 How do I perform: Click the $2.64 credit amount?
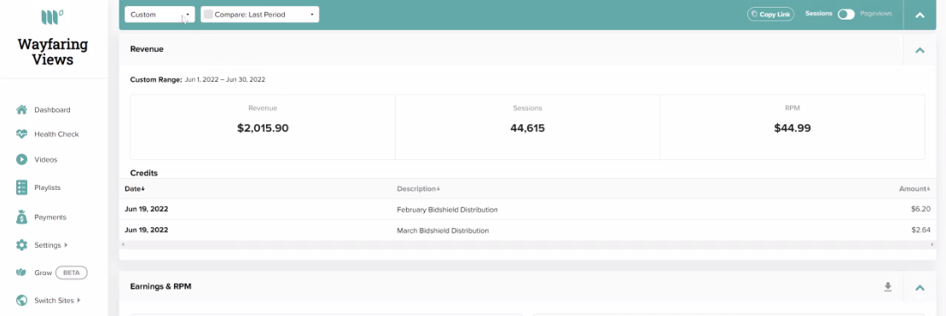coord(920,230)
